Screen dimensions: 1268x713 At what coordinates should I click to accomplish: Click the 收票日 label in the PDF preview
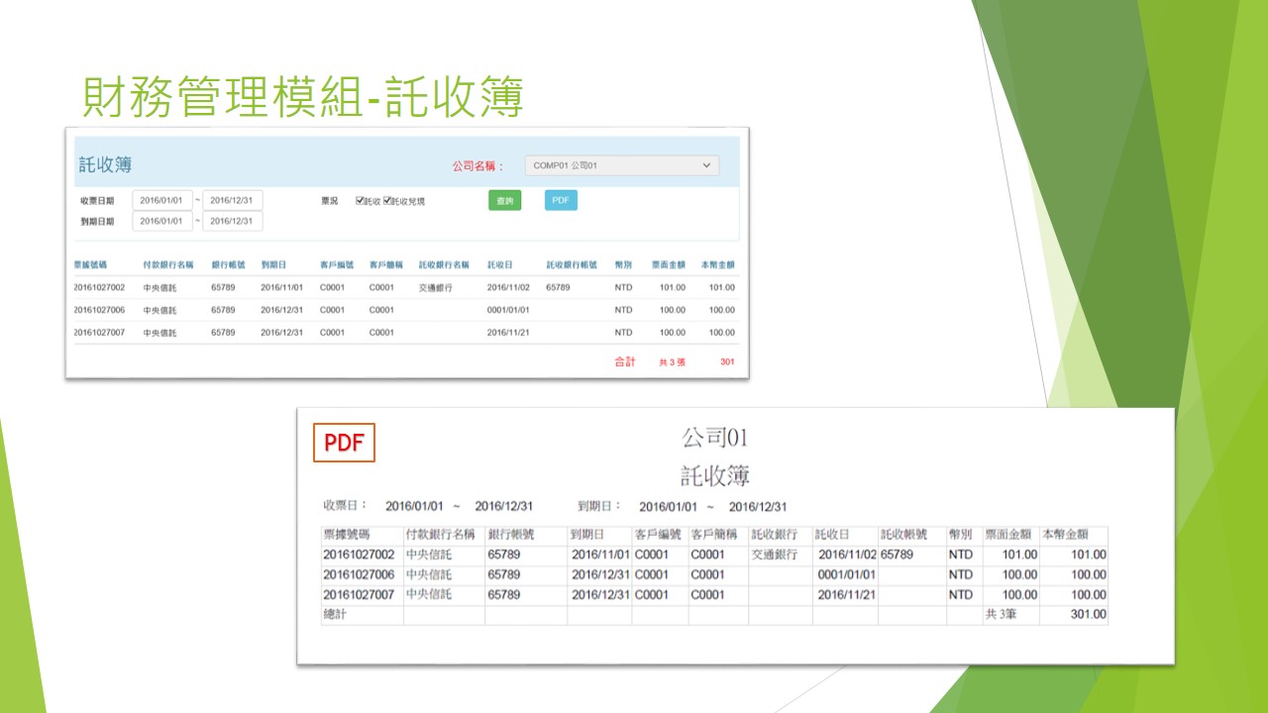(346, 506)
